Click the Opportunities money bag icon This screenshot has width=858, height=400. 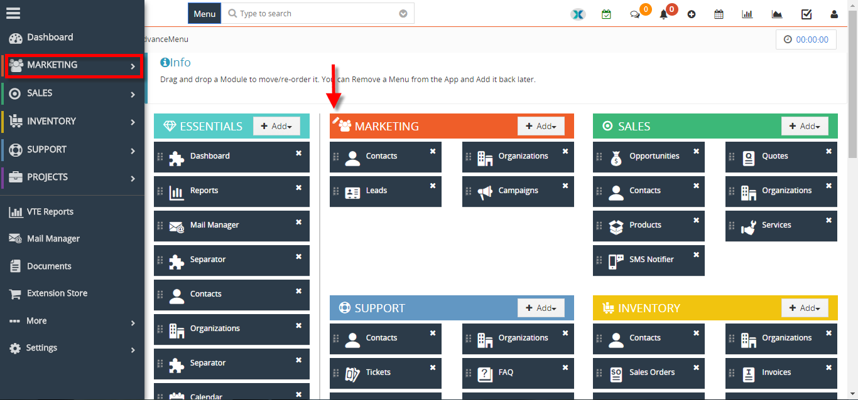coord(616,159)
